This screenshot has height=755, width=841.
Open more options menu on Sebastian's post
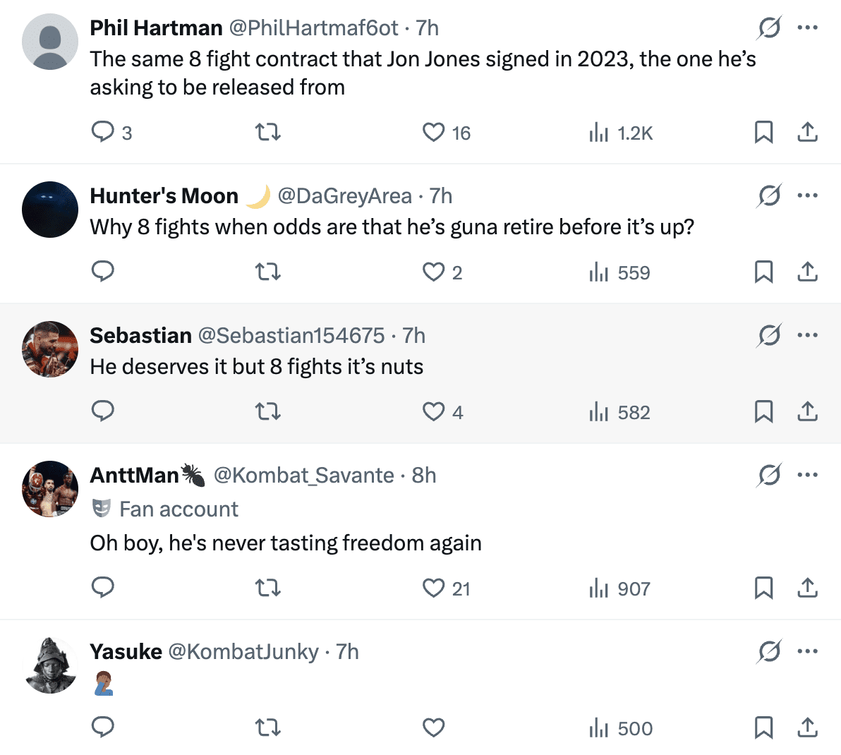point(807,335)
